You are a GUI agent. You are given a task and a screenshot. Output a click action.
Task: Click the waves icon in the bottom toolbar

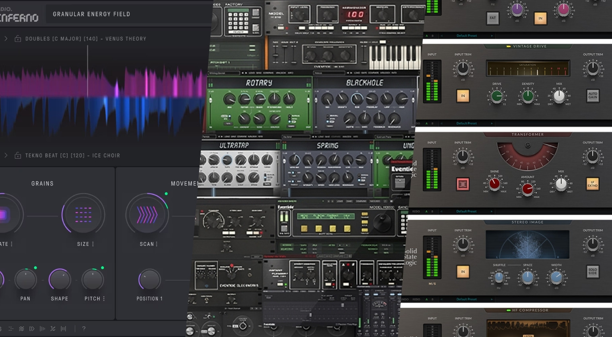click(21, 329)
